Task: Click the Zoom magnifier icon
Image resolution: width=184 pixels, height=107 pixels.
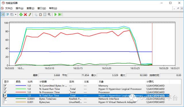Action: (49, 15)
